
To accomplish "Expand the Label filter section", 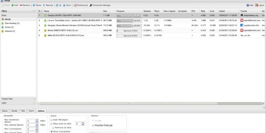I will [x=34, y=103].
